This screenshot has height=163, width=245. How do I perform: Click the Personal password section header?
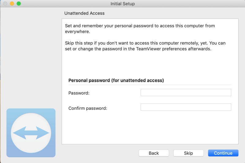(116, 80)
